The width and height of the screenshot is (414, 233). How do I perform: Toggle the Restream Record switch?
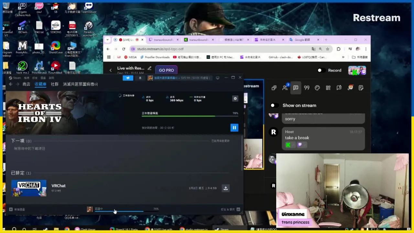tap(321, 70)
